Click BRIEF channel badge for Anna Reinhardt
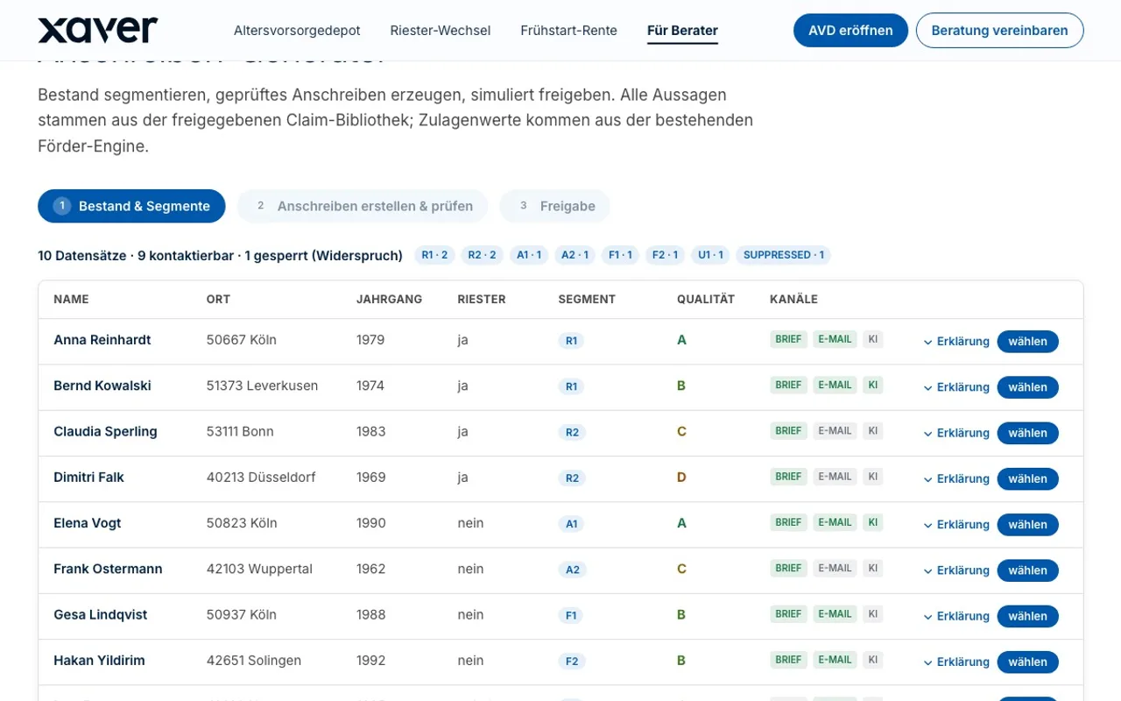The height and width of the screenshot is (701, 1121). 789,339
